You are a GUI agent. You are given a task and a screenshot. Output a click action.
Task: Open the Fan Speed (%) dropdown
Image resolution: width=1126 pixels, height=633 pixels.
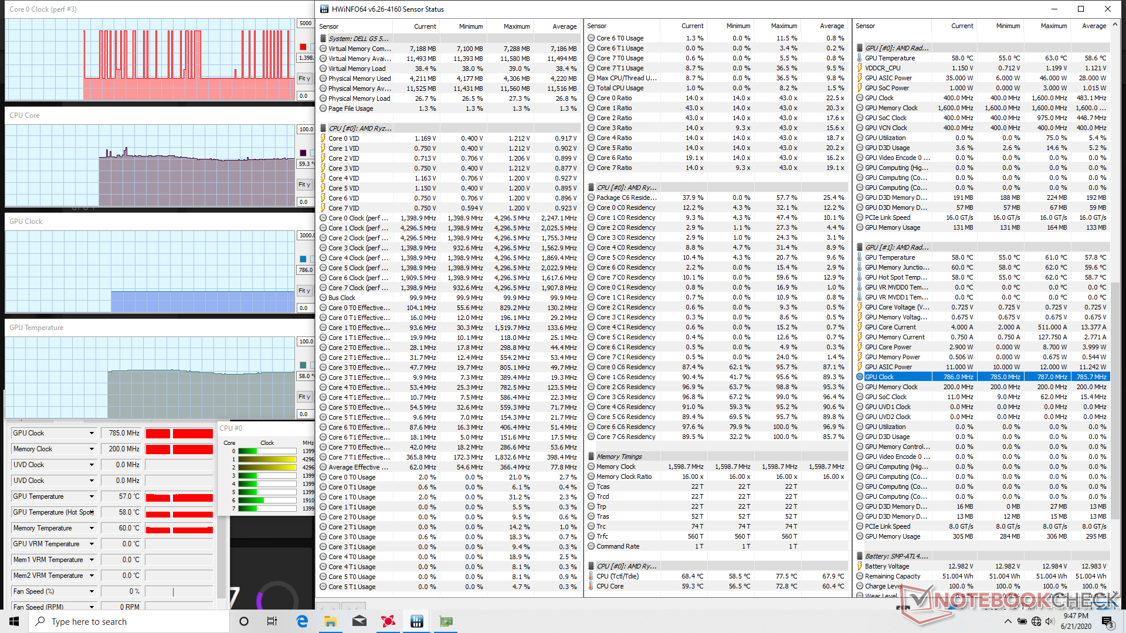coord(91,591)
